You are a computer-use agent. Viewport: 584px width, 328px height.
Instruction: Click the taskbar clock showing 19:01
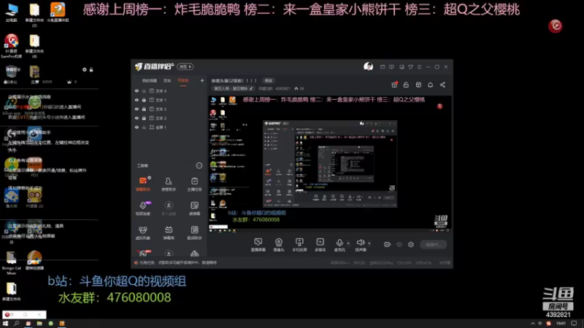[561, 324]
